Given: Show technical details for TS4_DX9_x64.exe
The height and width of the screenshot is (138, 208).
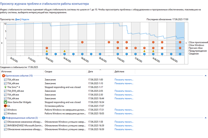Looking at the screenshot, I should tap(124, 91).
